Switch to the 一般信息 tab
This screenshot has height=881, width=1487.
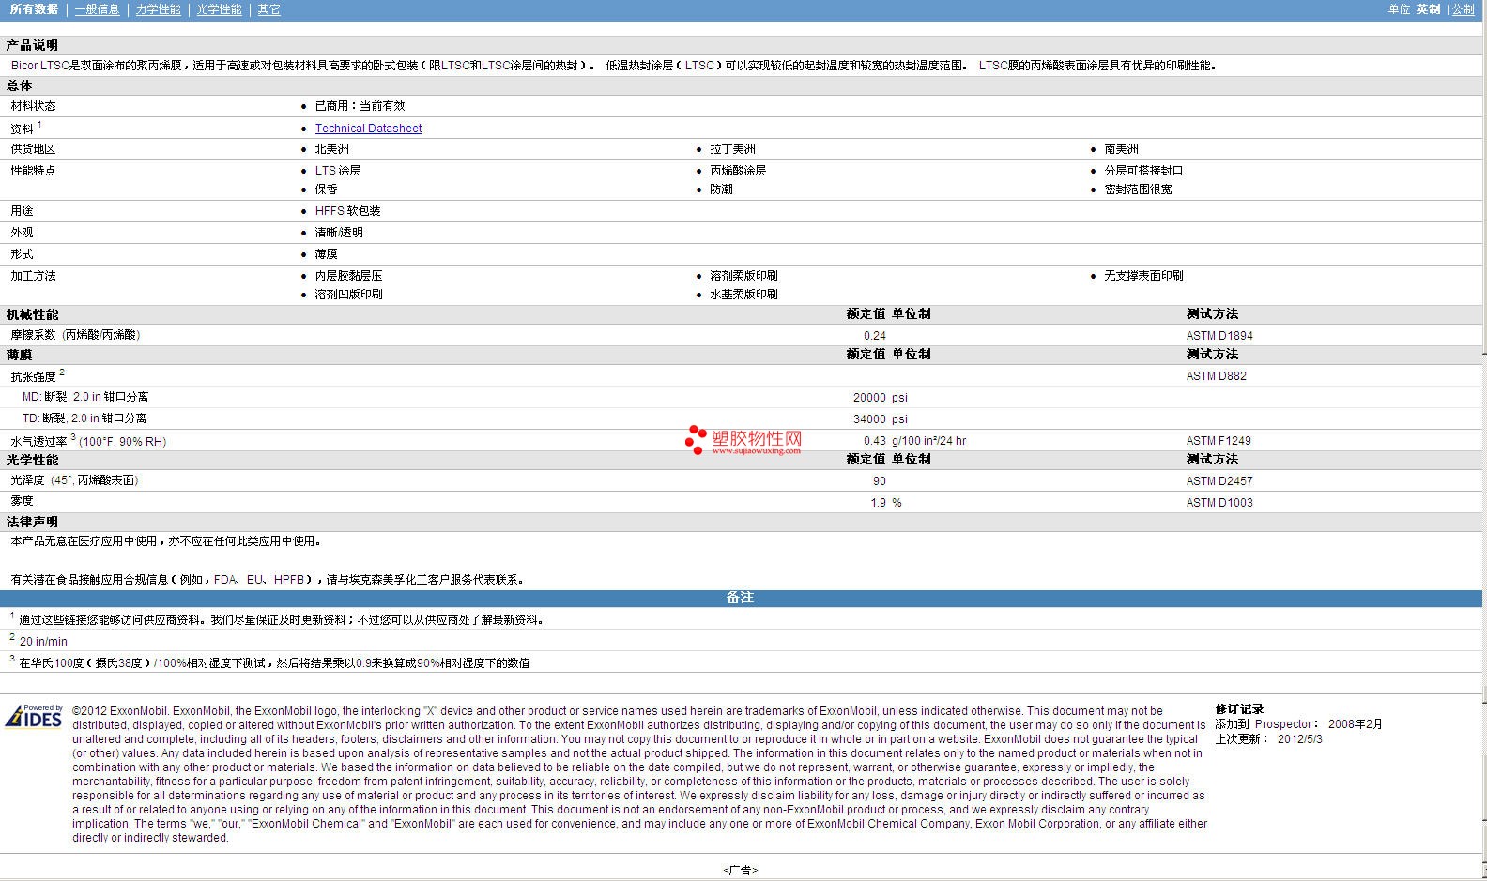coord(97,9)
